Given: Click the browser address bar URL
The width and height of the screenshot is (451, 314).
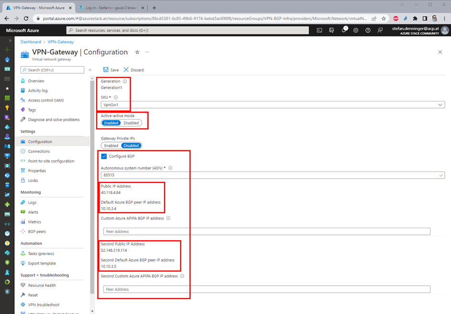Looking at the screenshot, I should point(205,19).
